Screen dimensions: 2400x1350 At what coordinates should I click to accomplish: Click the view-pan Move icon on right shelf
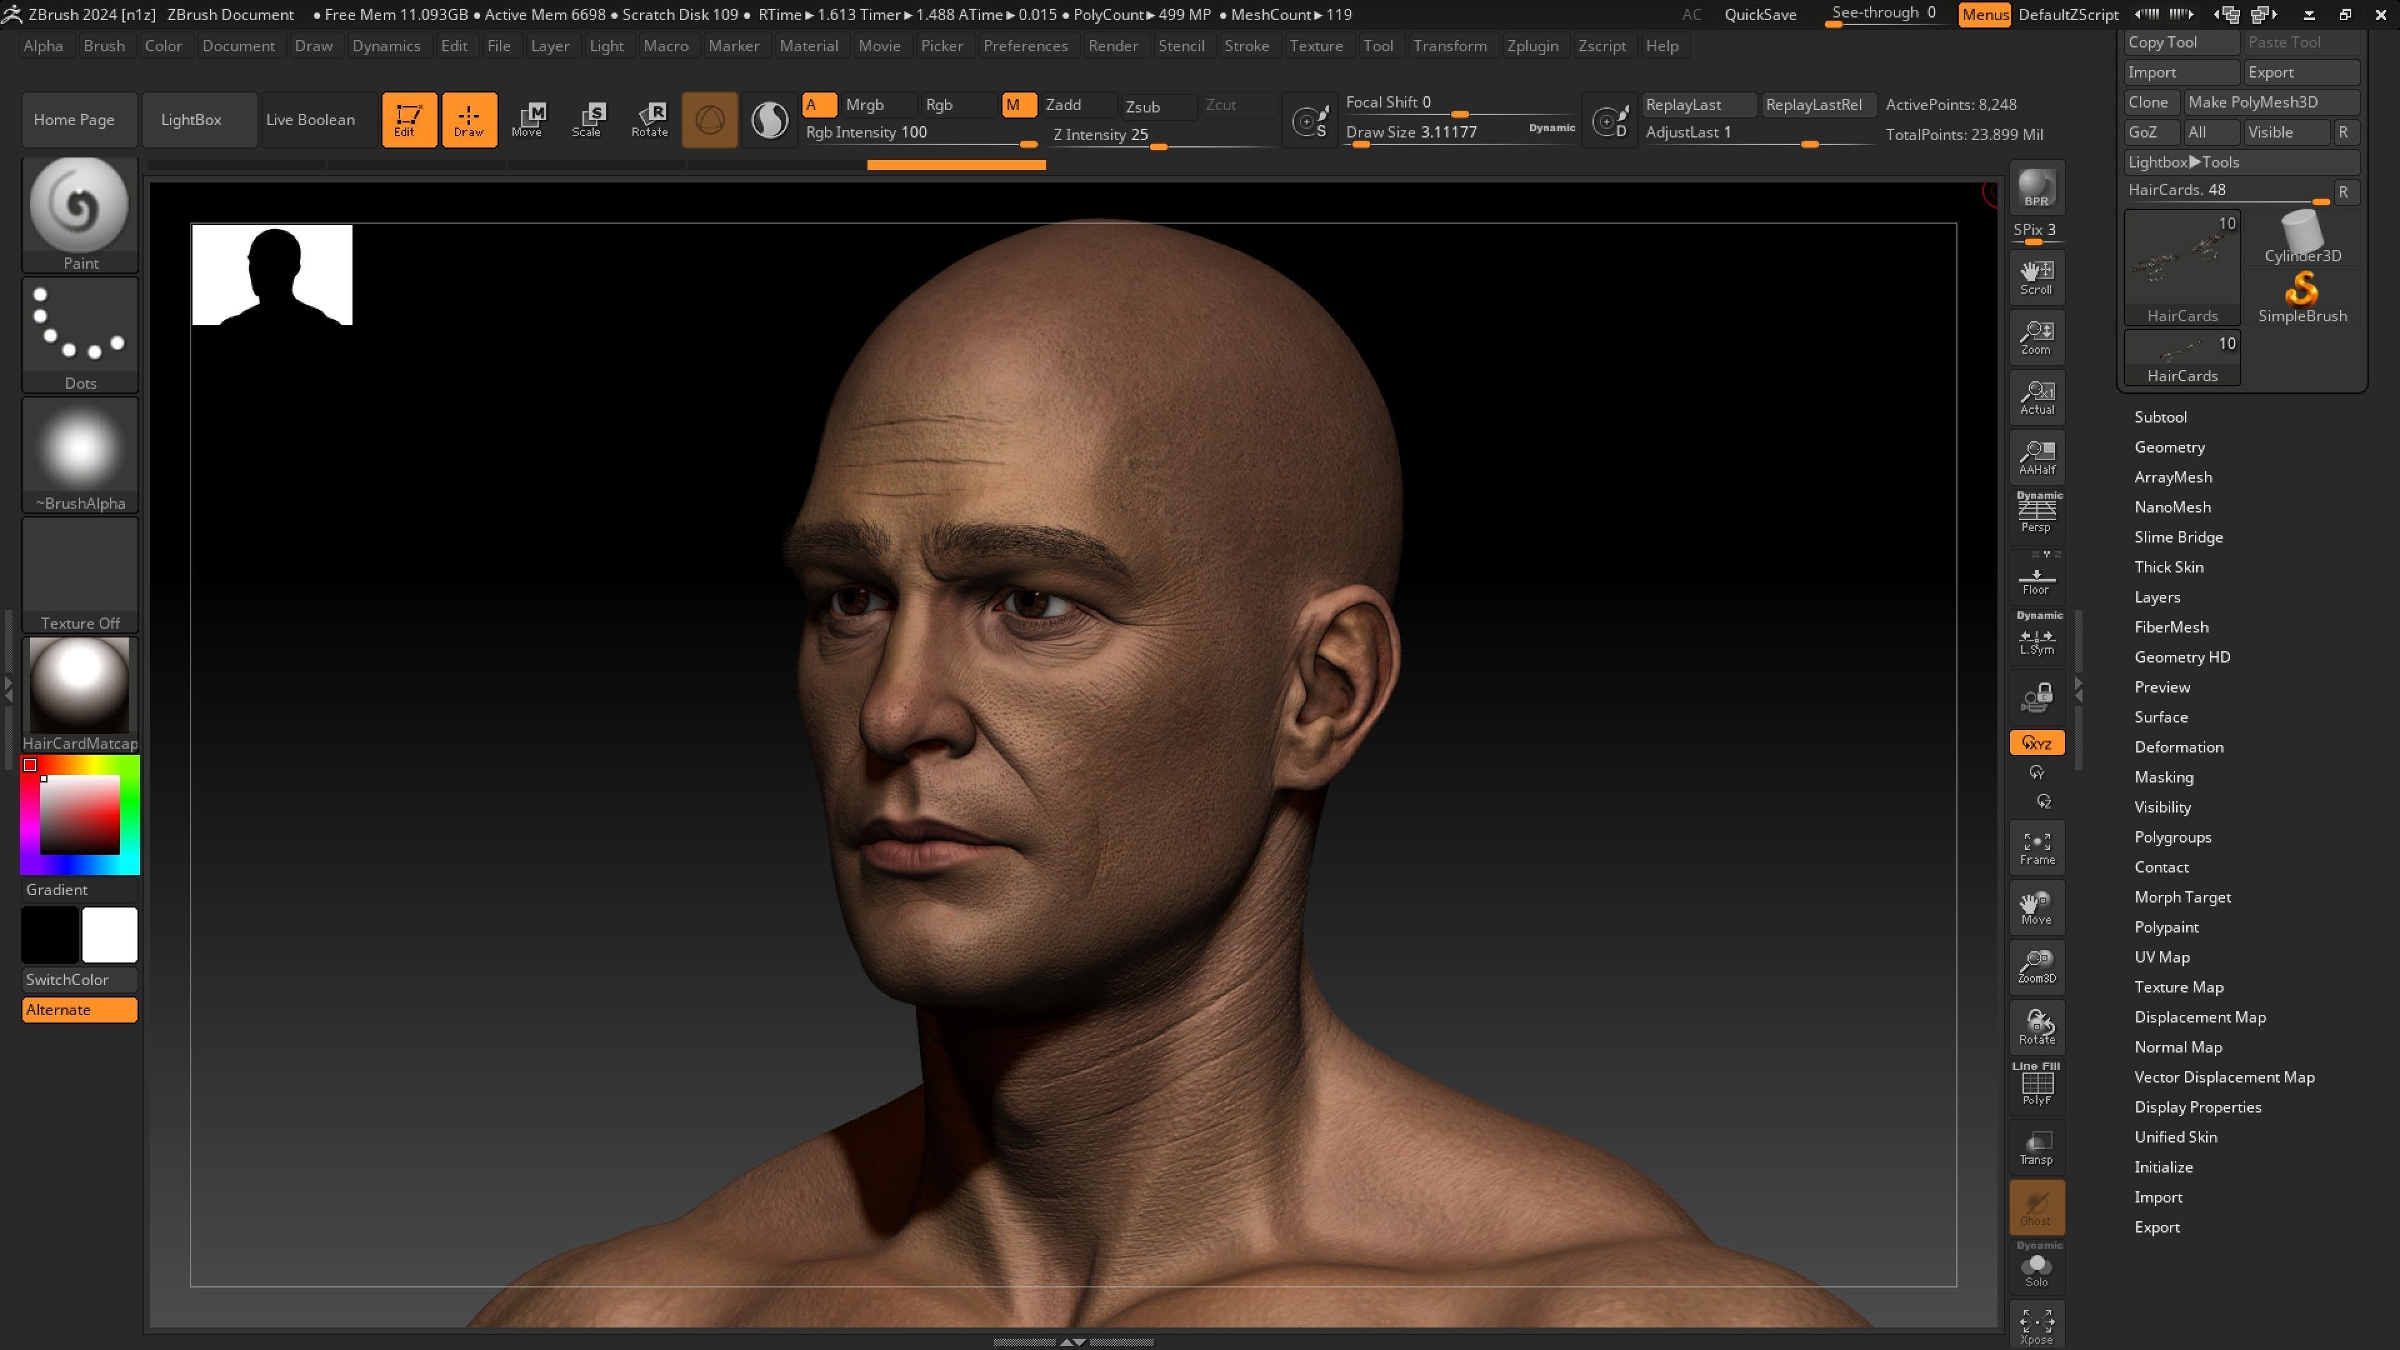[2037, 907]
